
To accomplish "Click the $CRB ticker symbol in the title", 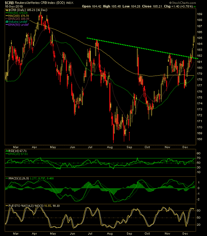I will (9, 3).
